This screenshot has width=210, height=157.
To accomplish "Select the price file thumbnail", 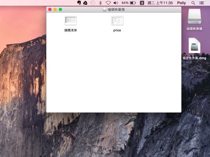I will tap(117, 21).
